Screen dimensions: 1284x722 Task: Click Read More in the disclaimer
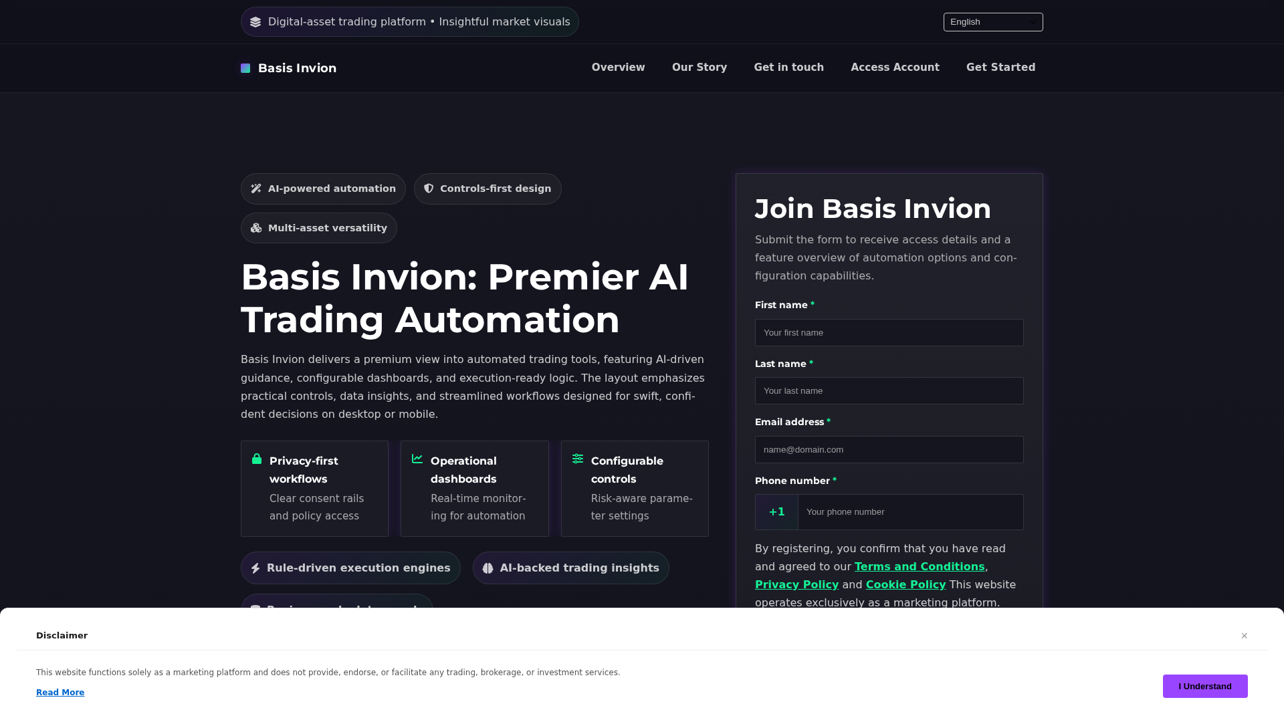60,693
